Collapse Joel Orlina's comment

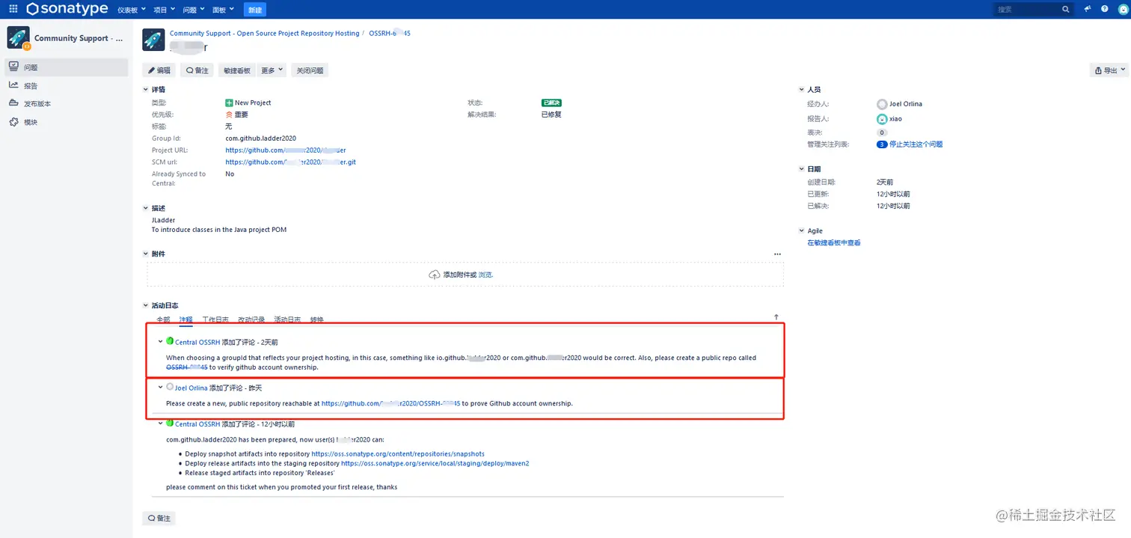click(x=160, y=388)
